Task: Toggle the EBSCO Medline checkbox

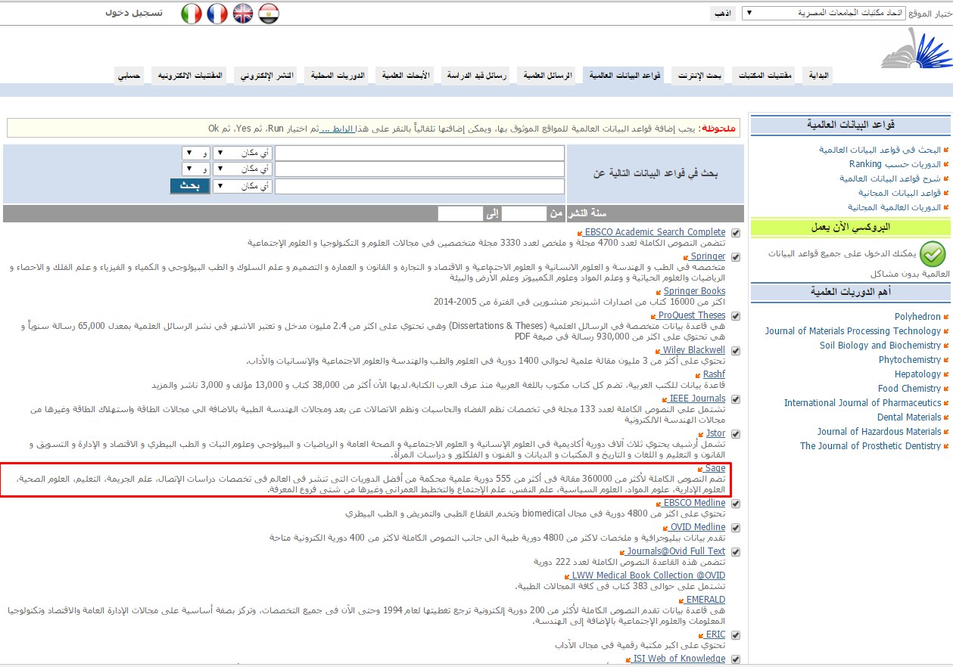Action: point(736,504)
